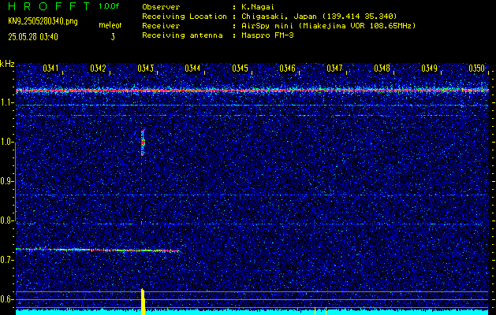Select the 0346 time marker

point(287,69)
